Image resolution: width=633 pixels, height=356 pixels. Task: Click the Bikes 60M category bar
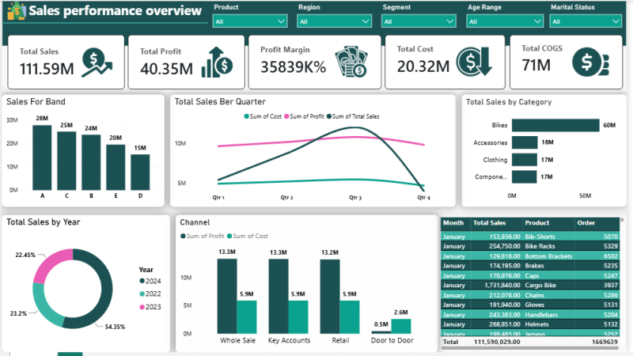(x=555, y=125)
